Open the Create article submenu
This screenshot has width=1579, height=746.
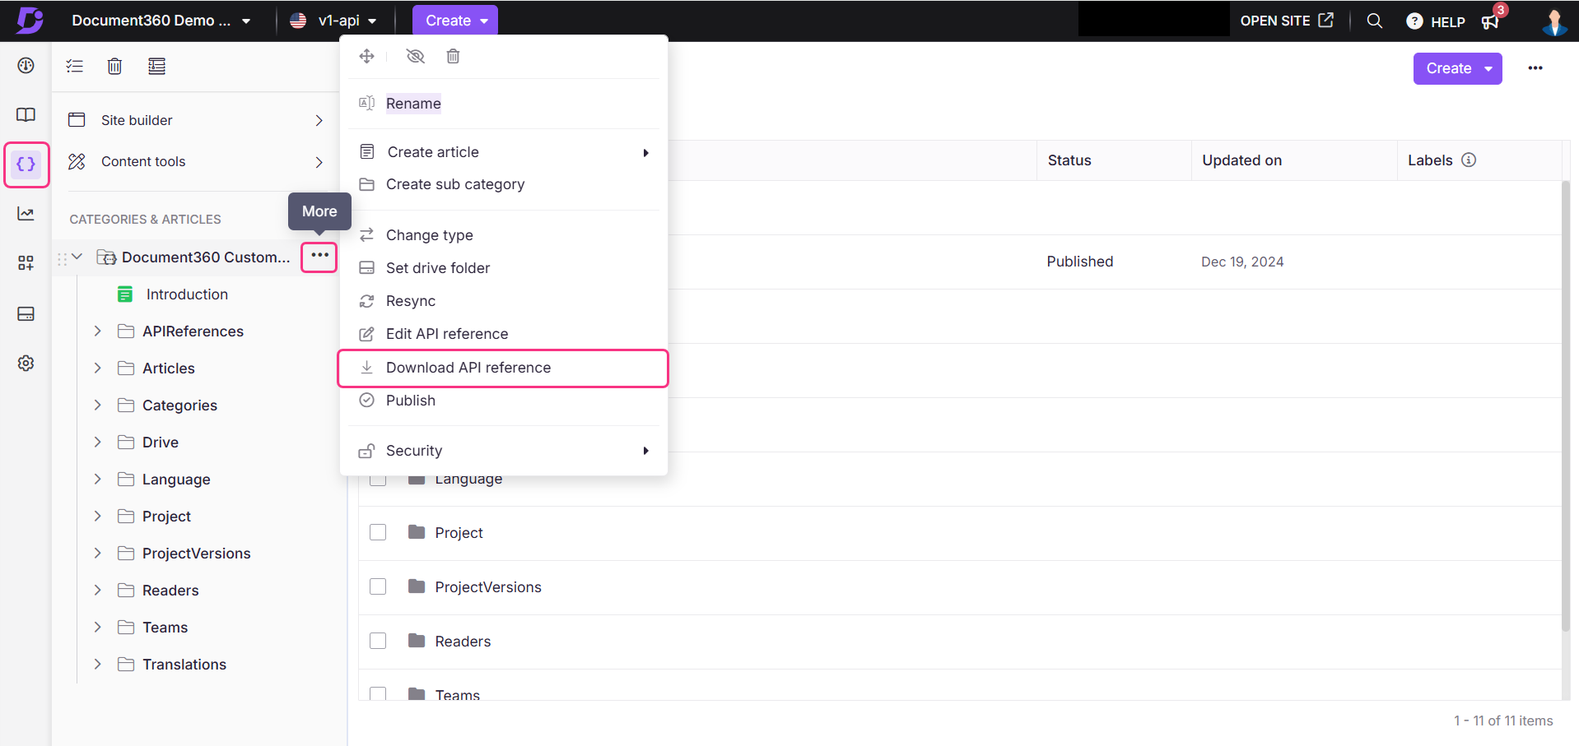point(503,152)
